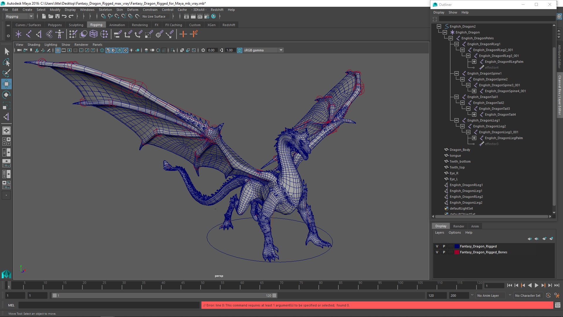
Task: Open Outliner Show menu
Action: (x=453, y=12)
